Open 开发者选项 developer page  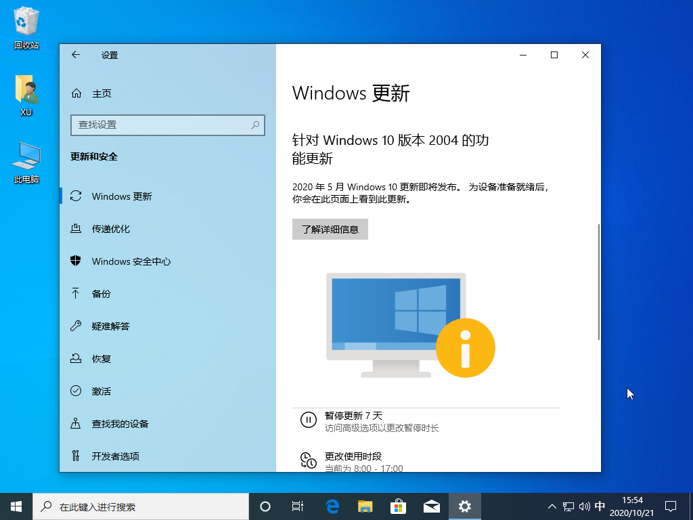coord(115,456)
